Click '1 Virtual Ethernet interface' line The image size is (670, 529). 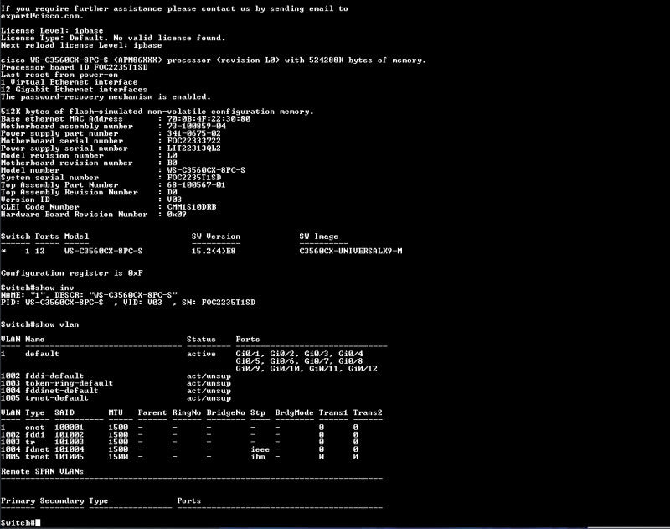tap(70, 82)
